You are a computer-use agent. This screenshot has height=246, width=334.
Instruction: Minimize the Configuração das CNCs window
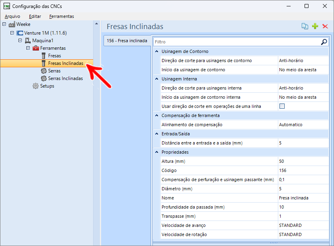288,6
